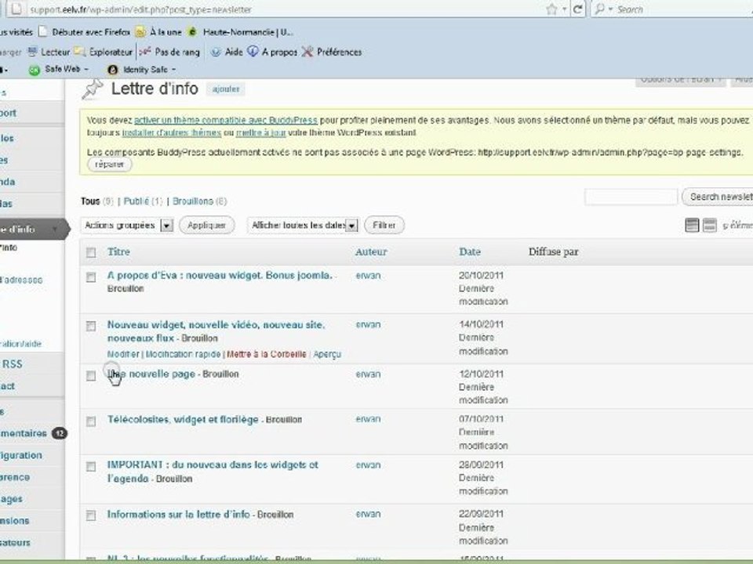Open the Lecteur toolbar icon
753x564 pixels.
point(33,52)
